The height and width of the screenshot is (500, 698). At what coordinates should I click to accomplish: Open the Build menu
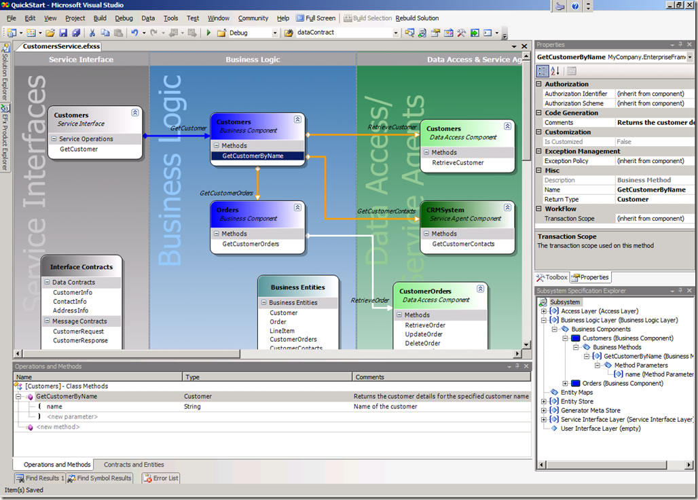tap(100, 18)
